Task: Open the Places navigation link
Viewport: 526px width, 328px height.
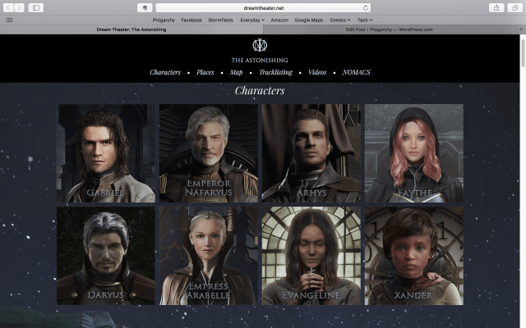Action: pos(205,72)
